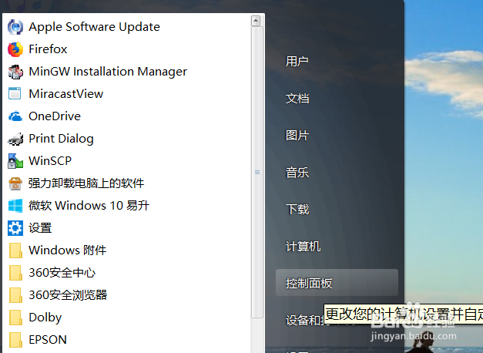Select OneDrive entry text
Viewport: 483px width, 353px height.
[x=55, y=116]
